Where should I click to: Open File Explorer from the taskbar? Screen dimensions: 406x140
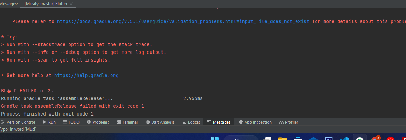(282, 139)
